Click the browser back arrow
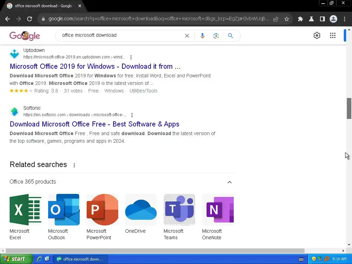Screen dimensions: 352x264 click(x=8, y=19)
